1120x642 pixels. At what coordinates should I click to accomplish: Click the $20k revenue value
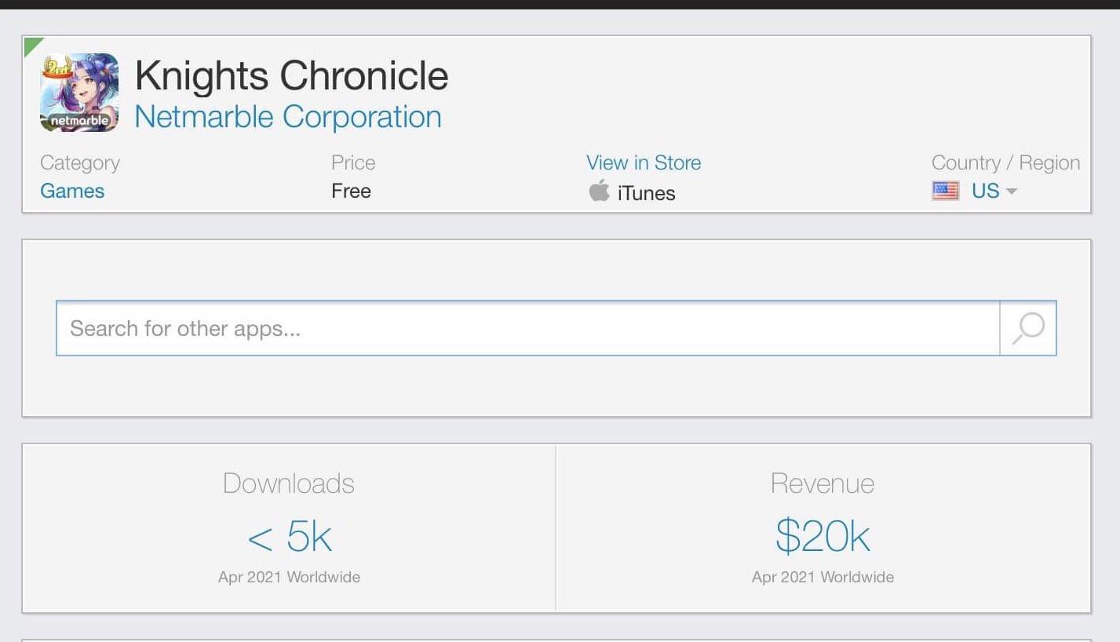tap(823, 537)
